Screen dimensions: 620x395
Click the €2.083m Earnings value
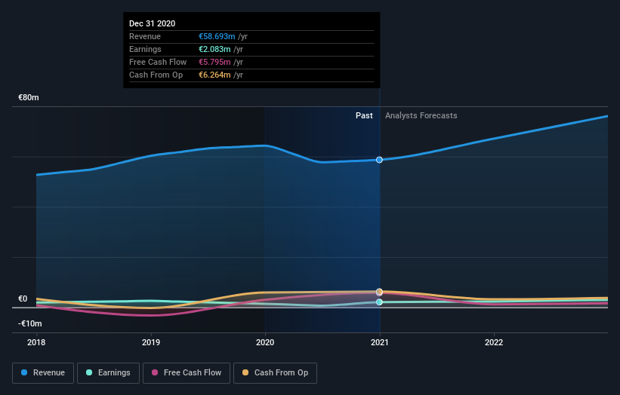tap(214, 49)
